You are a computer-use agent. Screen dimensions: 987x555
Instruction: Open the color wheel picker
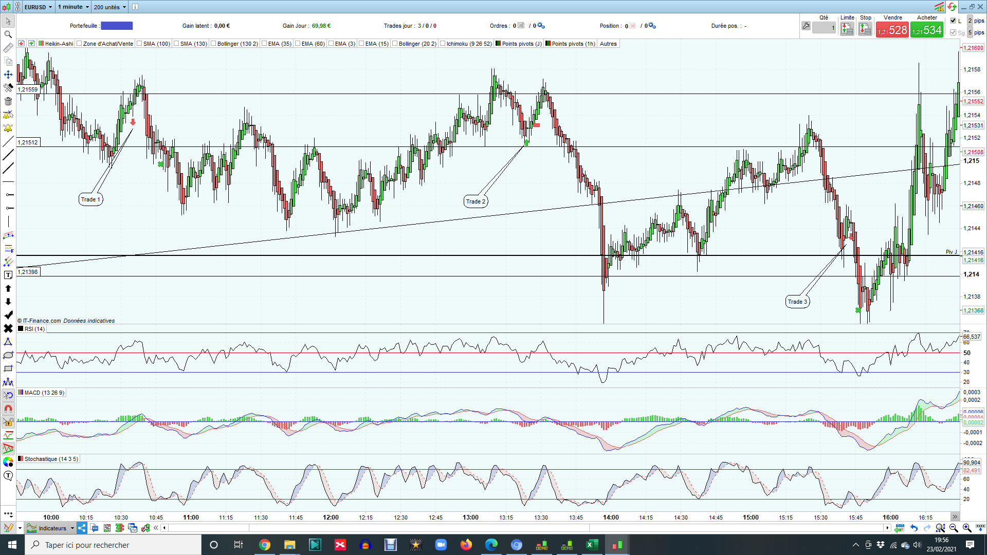(8, 462)
